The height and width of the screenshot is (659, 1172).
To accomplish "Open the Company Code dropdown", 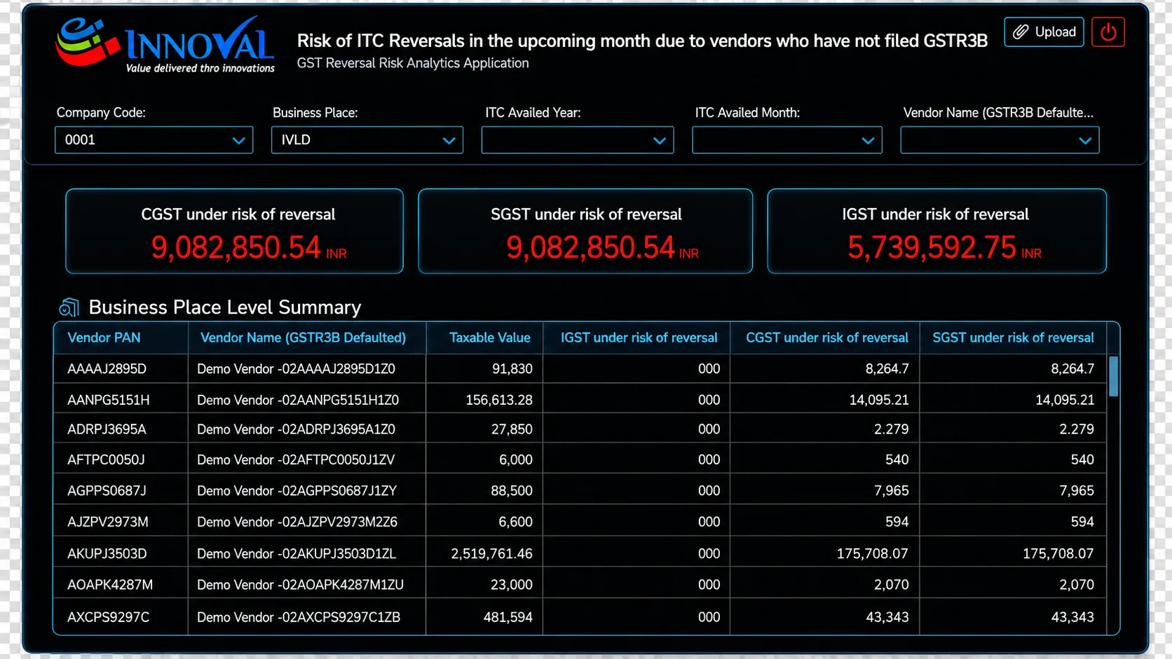I will pyautogui.click(x=154, y=140).
